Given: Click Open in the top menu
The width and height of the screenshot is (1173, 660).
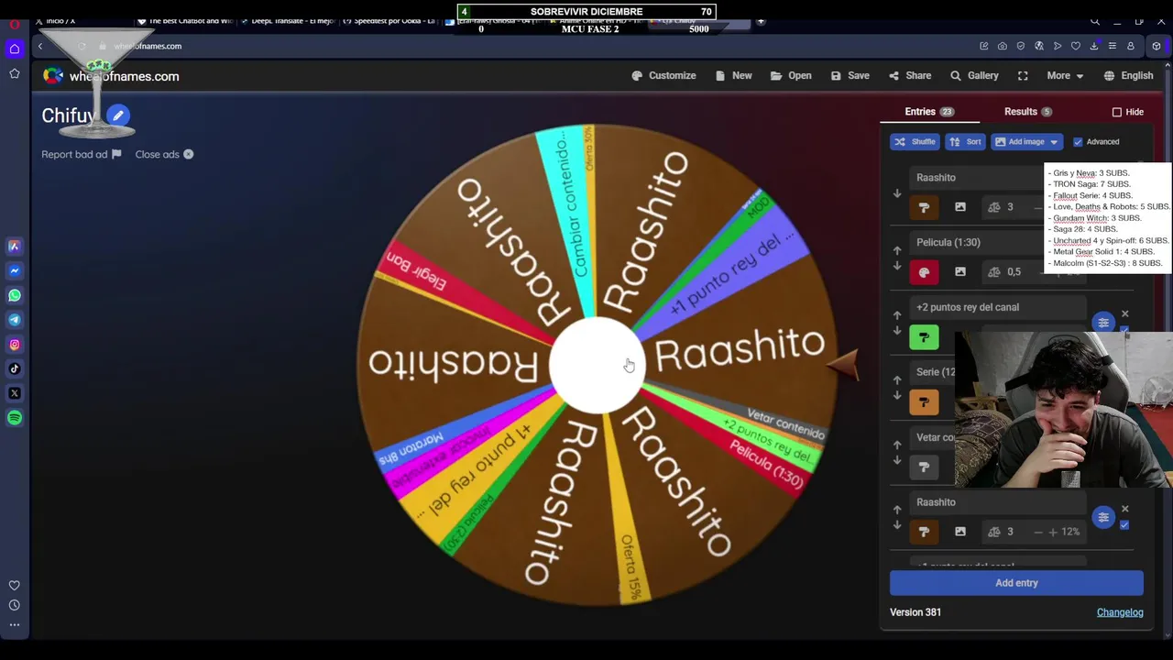Looking at the screenshot, I should (x=791, y=76).
